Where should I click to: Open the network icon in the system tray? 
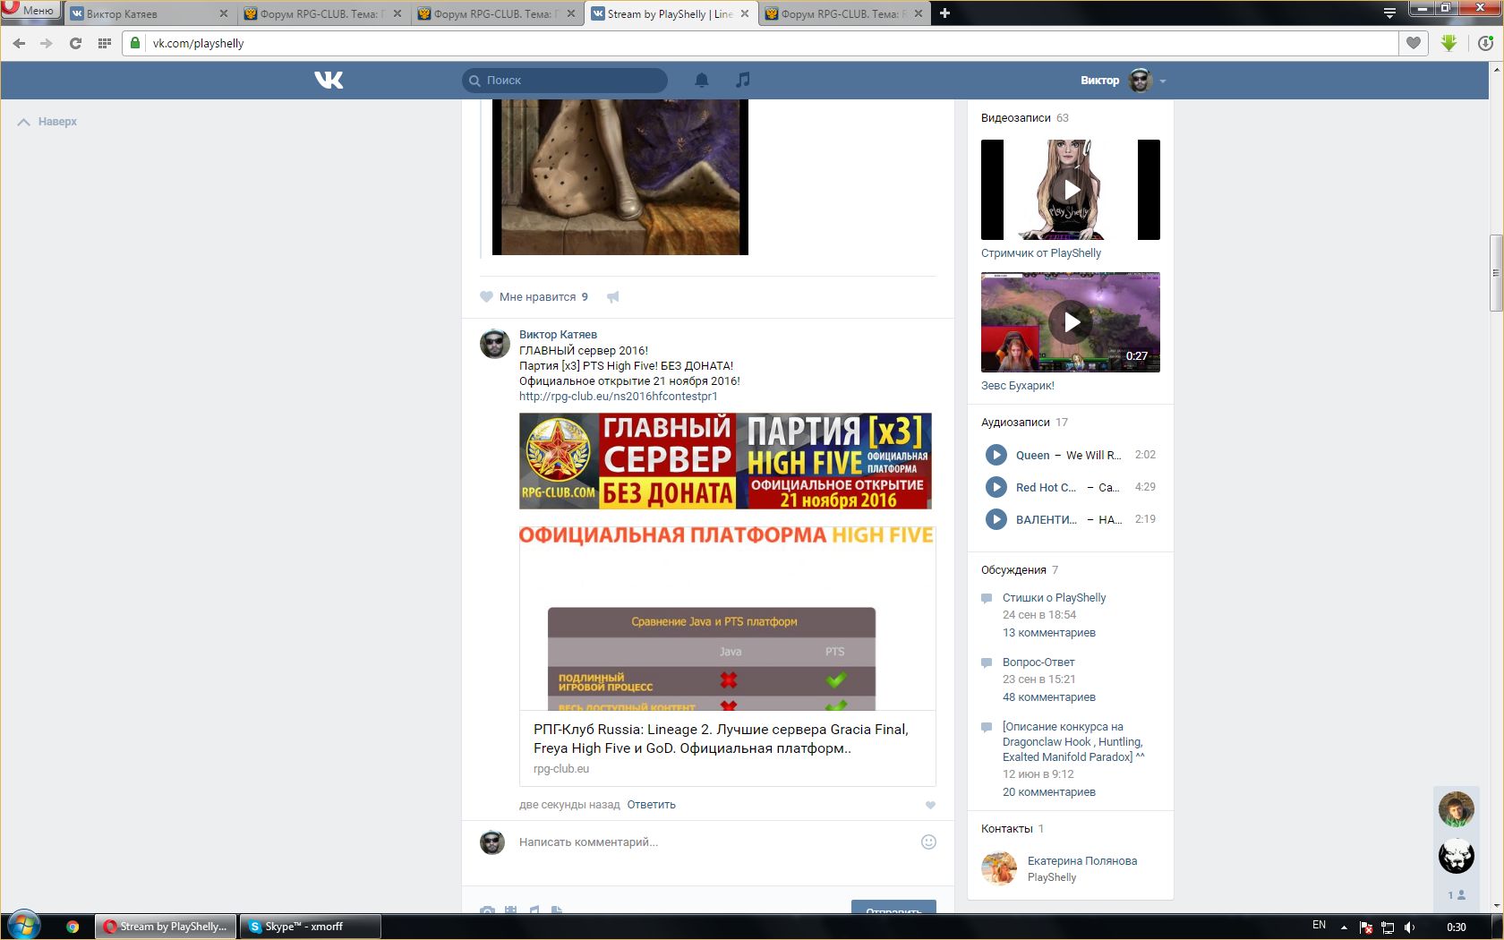click(1388, 927)
